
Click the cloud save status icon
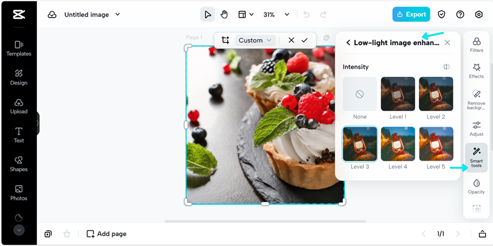(x=52, y=14)
